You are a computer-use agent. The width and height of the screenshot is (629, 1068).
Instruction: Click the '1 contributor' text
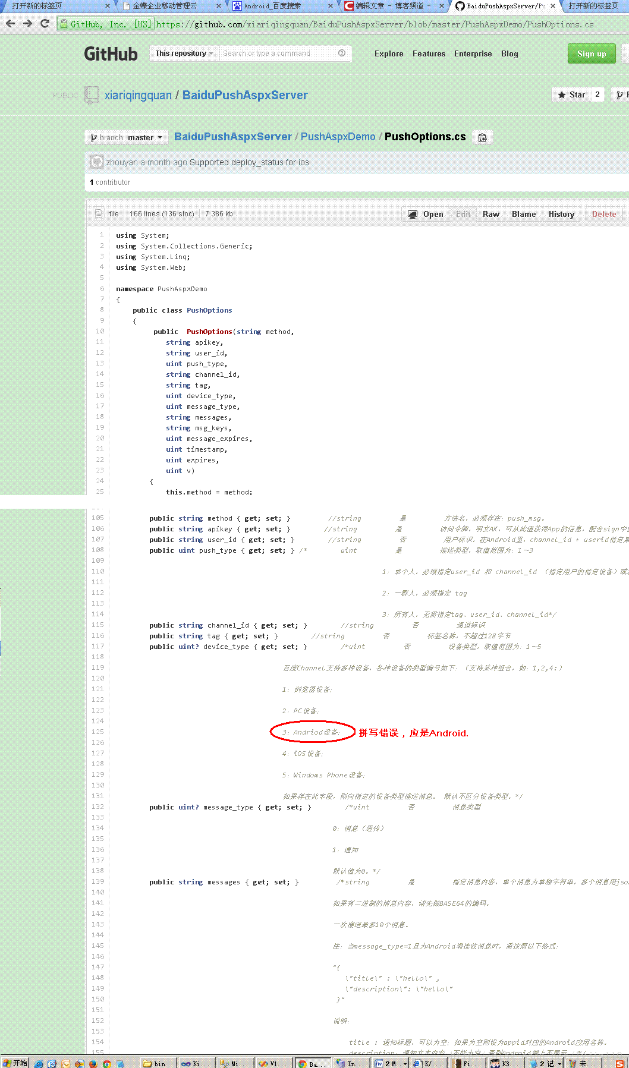[110, 182]
